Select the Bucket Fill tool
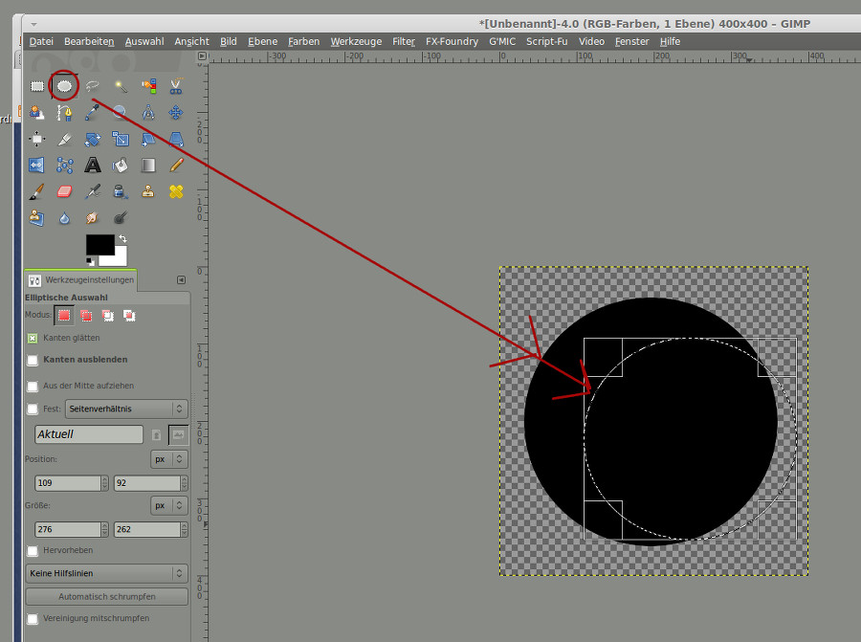 click(x=121, y=166)
